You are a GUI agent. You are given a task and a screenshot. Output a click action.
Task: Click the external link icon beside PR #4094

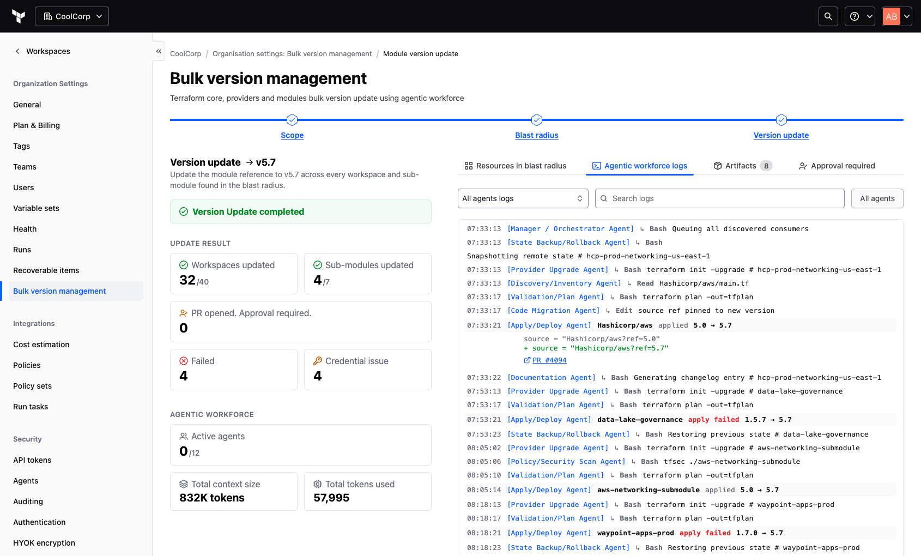click(x=527, y=360)
